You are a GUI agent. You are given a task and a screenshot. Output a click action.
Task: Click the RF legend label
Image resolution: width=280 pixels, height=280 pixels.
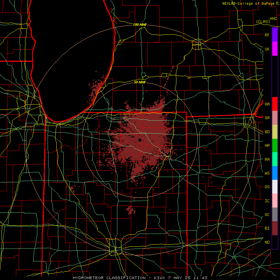267,35
